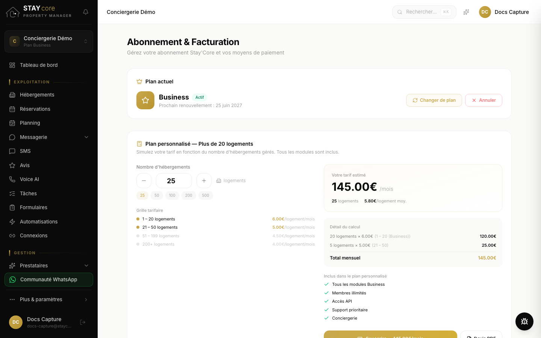Click the Automatisations lightning icon
This screenshot has width=541, height=338.
coord(12,222)
